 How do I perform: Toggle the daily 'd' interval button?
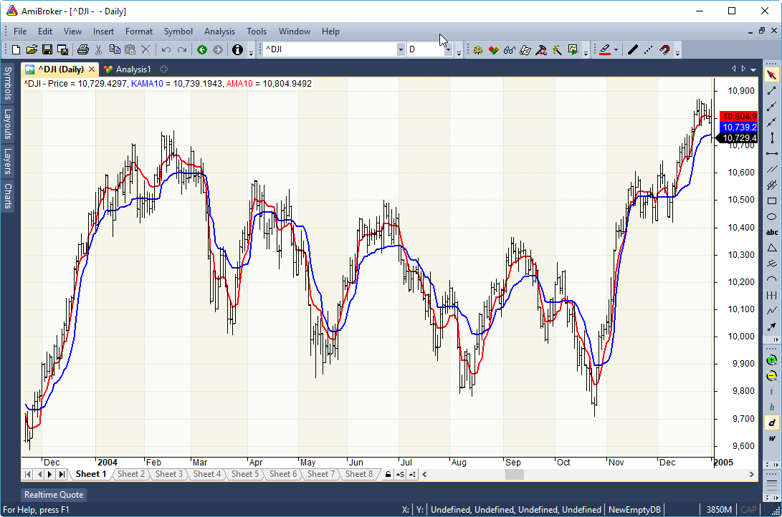[x=772, y=422]
